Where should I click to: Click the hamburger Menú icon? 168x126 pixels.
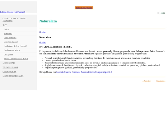coord(158,13)
